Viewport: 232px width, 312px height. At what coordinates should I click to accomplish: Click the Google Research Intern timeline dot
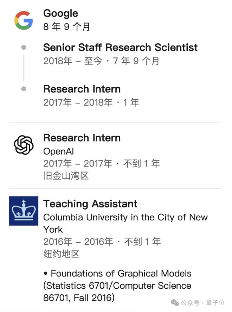click(x=24, y=89)
